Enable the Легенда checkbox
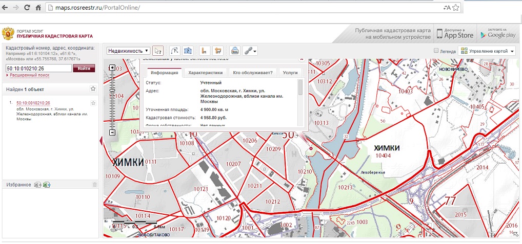This screenshot has width=522, height=244. tap(436, 51)
